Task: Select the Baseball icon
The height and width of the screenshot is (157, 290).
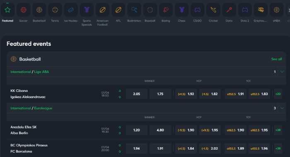Action: [150, 10]
